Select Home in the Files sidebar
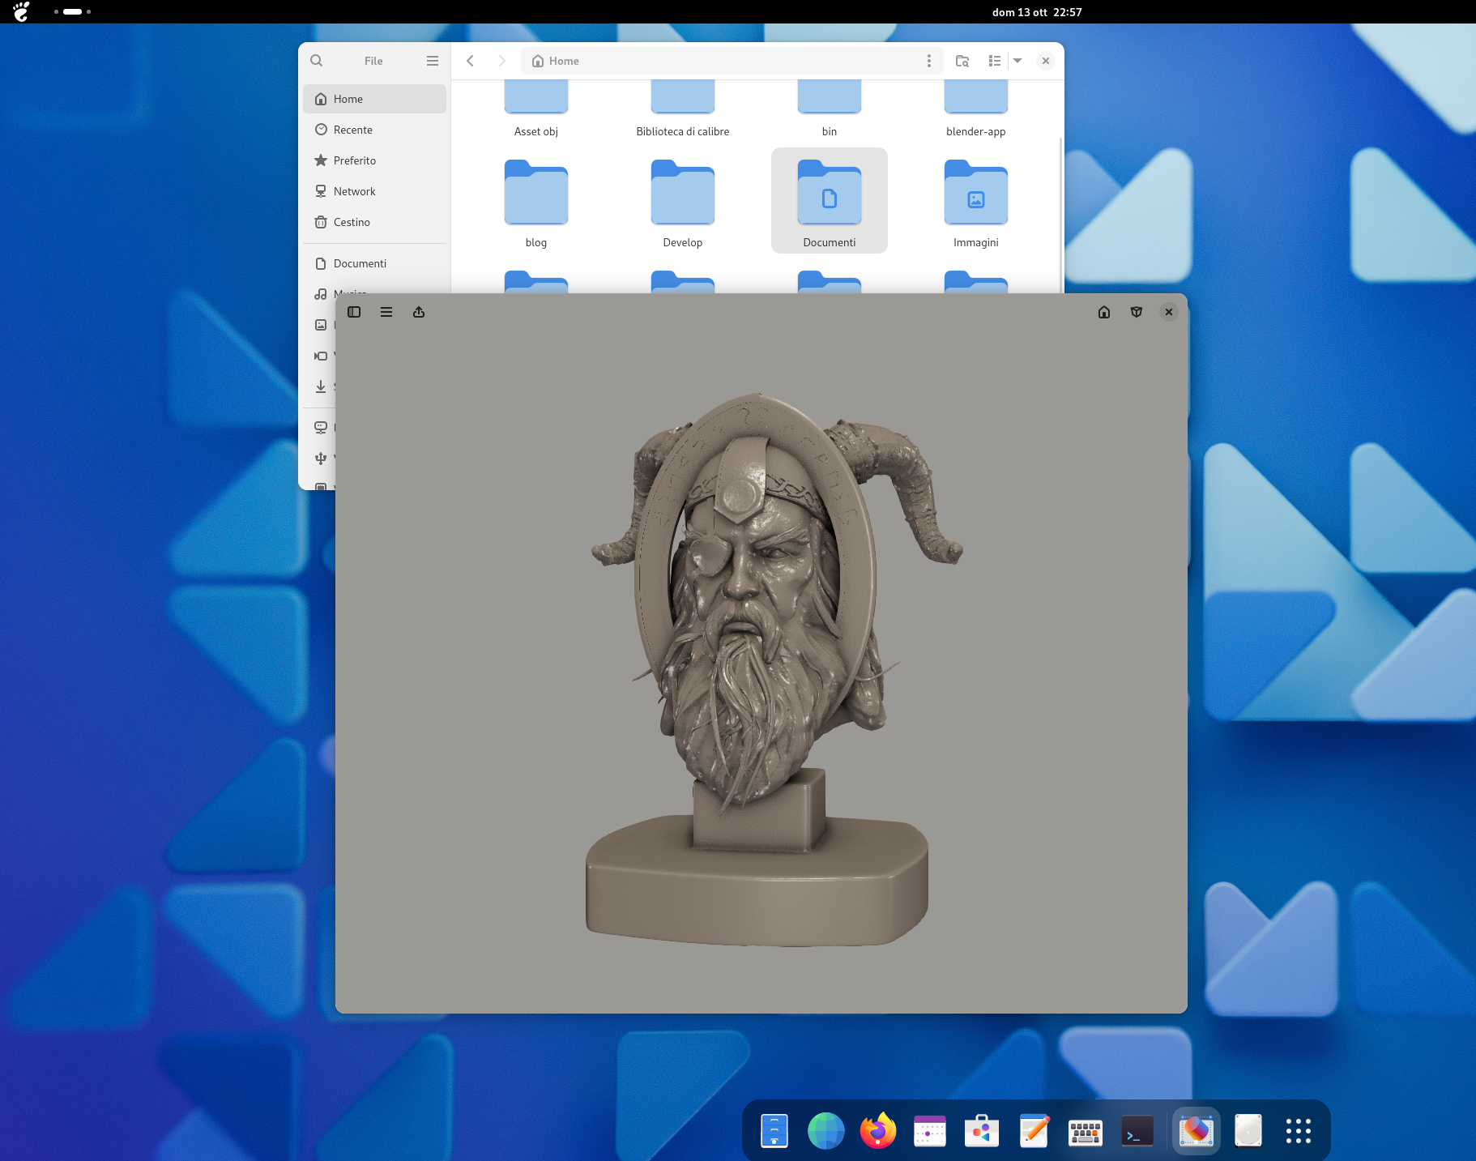The width and height of the screenshot is (1476, 1161). 374,99
